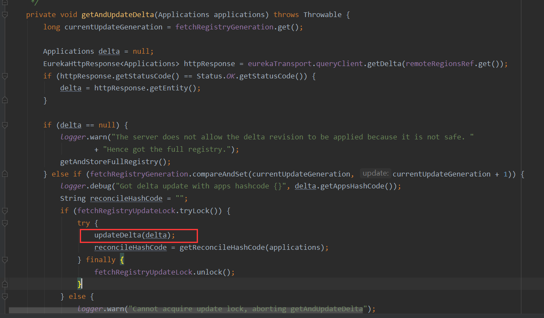Click the horizontal scrollbar at editor bottom
The image size is (544, 318).
click(x=186, y=310)
